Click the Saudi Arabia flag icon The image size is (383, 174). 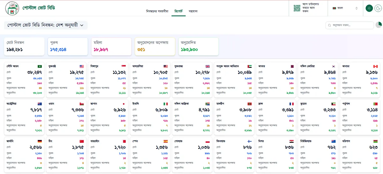click(40, 66)
